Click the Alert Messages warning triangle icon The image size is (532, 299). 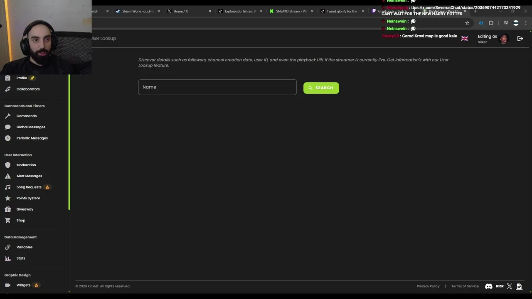pos(7,176)
